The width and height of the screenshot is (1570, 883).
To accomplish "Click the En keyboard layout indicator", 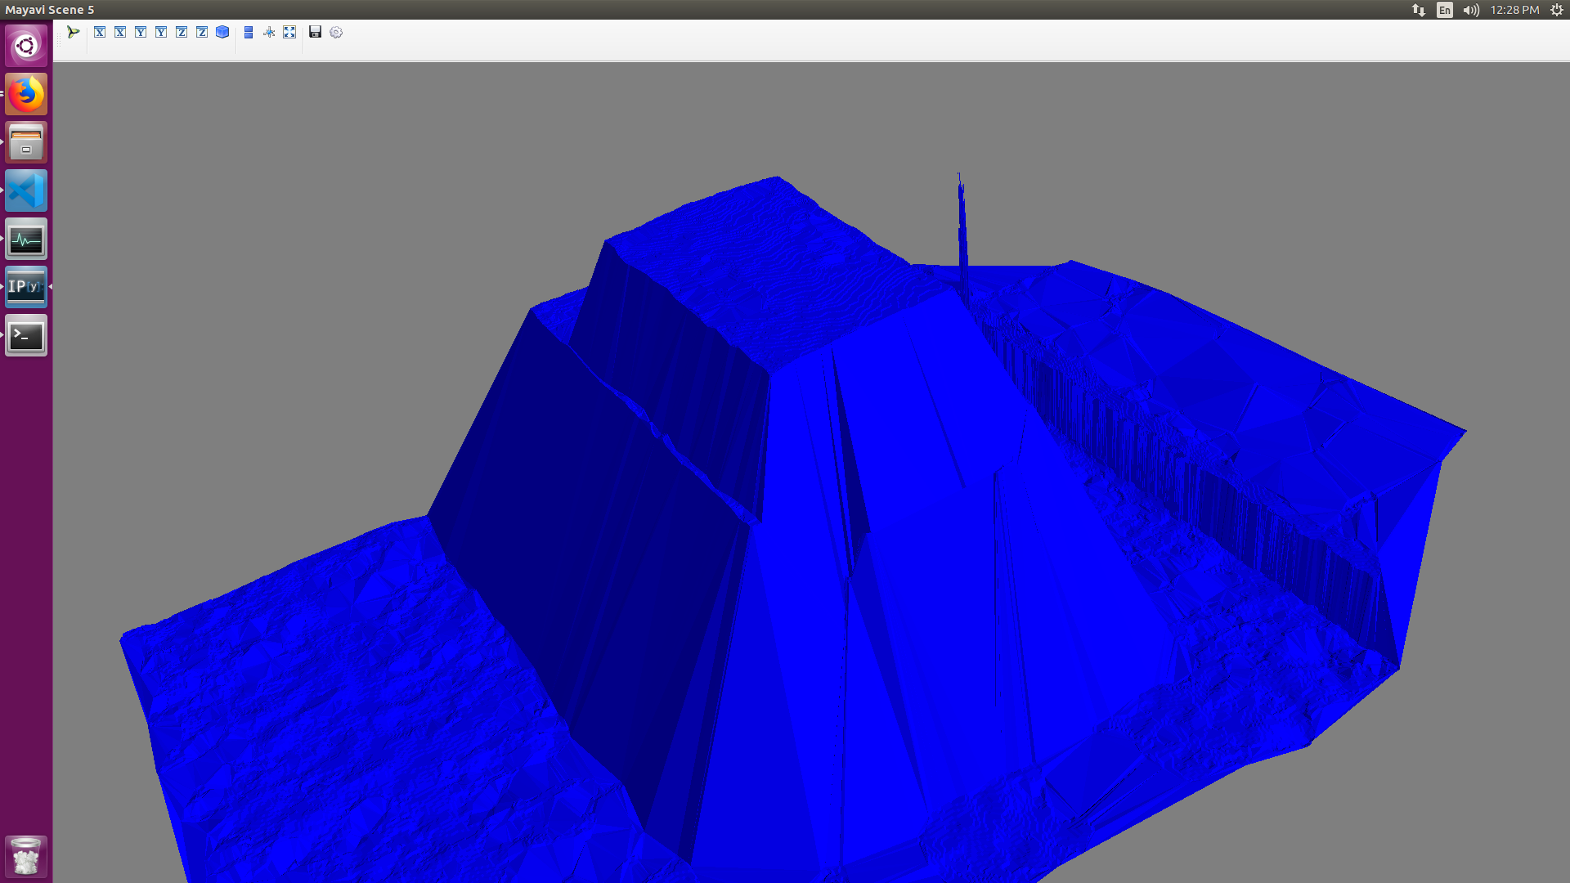I will pyautogui.click(x=1444, y=10).
